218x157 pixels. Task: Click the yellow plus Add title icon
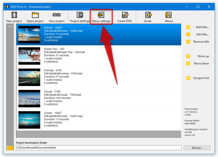pyautogui.click(x=188, y=27)
